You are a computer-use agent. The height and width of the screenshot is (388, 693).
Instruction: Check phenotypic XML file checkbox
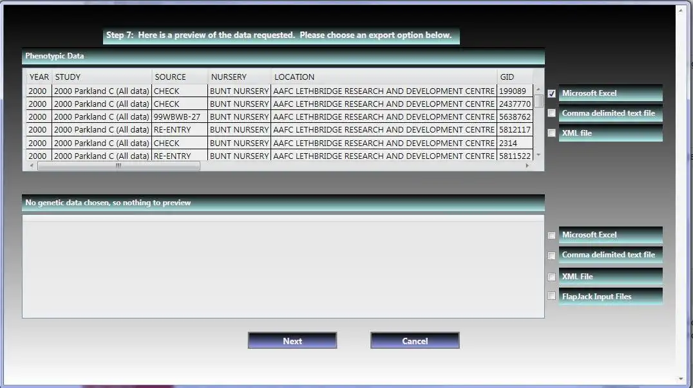(x=551, y=133)
